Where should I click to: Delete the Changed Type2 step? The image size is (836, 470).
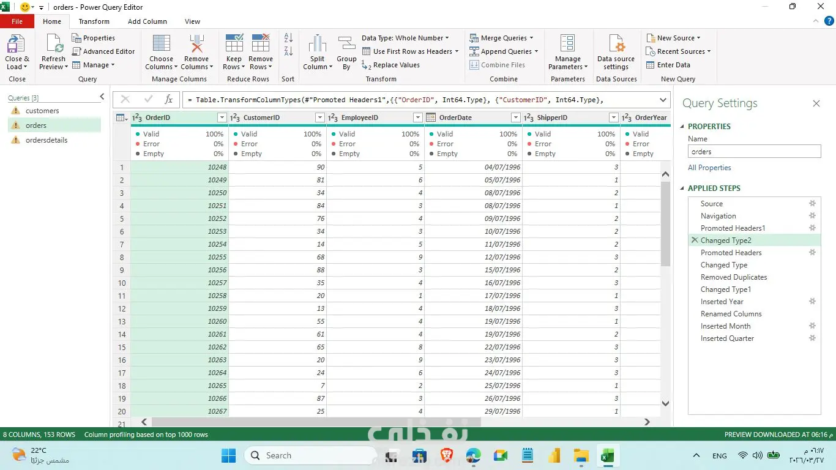click(695, 241)
